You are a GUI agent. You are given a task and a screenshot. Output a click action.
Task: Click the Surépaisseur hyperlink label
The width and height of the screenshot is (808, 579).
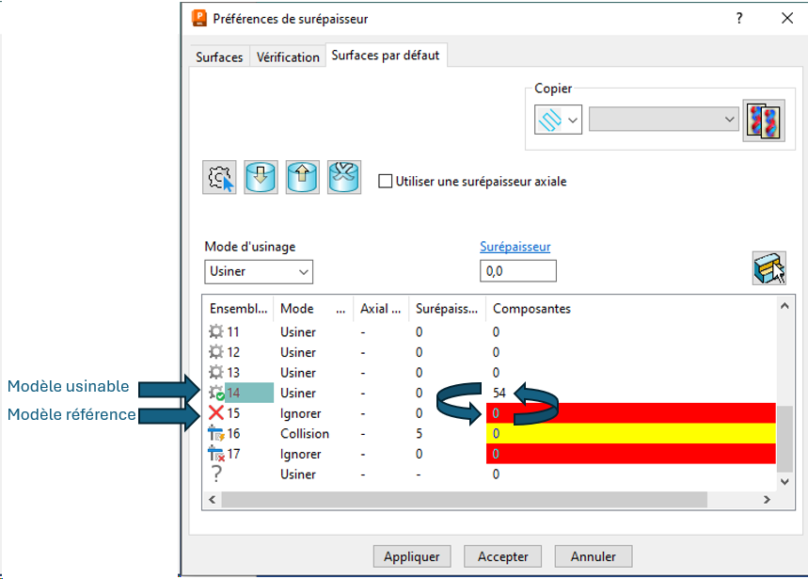click(515, 247)
